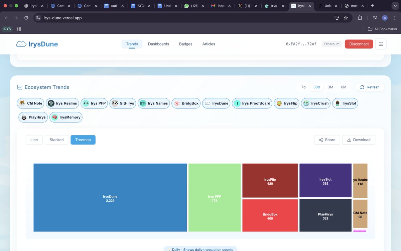Toggle the CM Note project chip
Screen dimensions: 401x251
click(30, 103)
